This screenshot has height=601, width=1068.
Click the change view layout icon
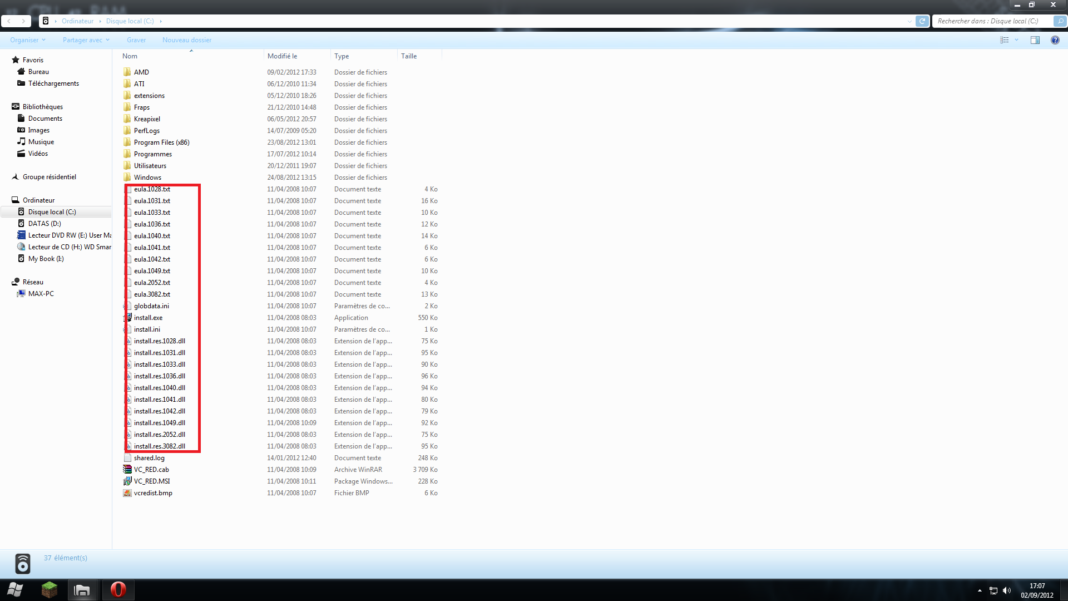coord(1005,40)
